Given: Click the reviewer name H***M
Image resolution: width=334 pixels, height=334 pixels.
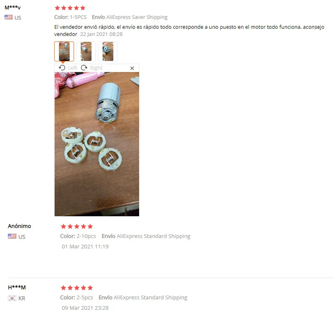Looking at the screenshot, I should (17, 287).
